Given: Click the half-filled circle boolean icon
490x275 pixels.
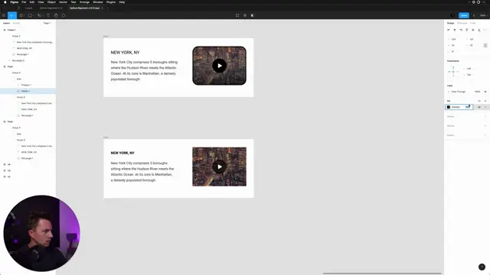Looking at the screenshot, I should coord(253,15).
